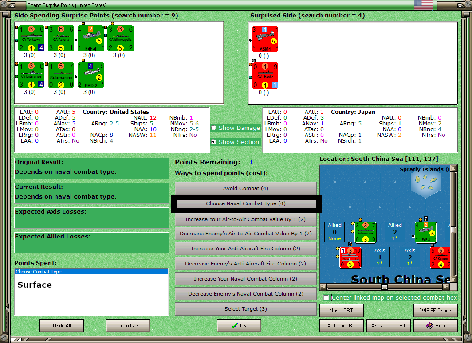This screenshot has height=343, width=472.
Task: Click Decrease Enemy's Anti-Aircraft Fire Column
Action: pyautogui.click(x=246, y=264)
